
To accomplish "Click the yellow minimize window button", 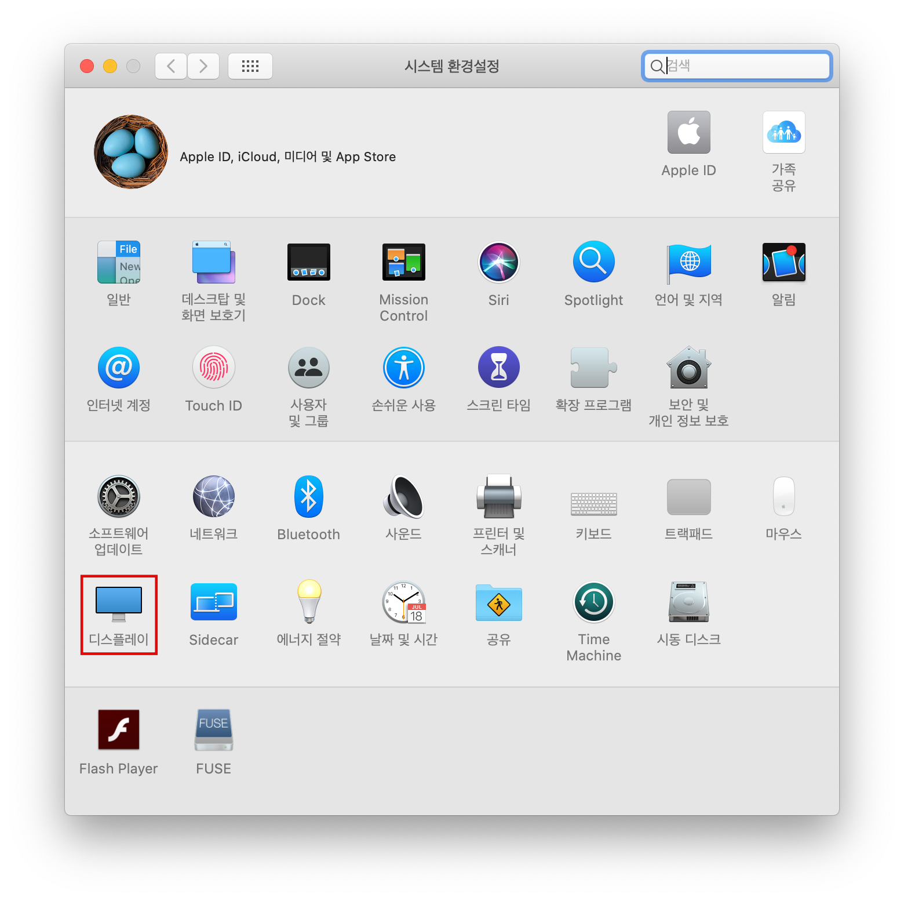I will coord(110,66).
